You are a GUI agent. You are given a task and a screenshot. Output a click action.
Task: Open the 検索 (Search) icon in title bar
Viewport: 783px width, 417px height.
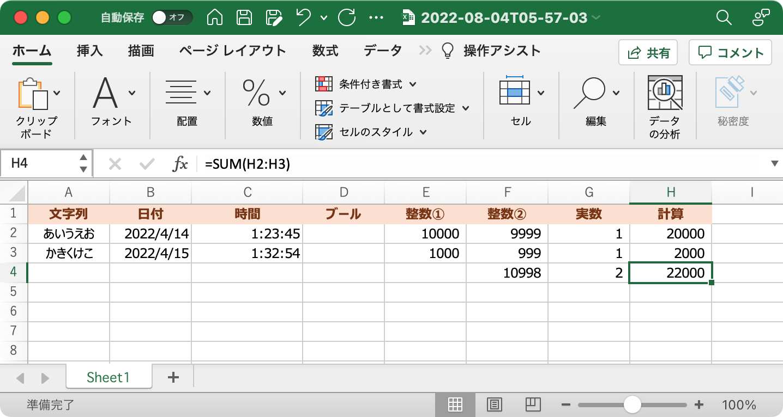pyautogui.click(x=724, y=17)
